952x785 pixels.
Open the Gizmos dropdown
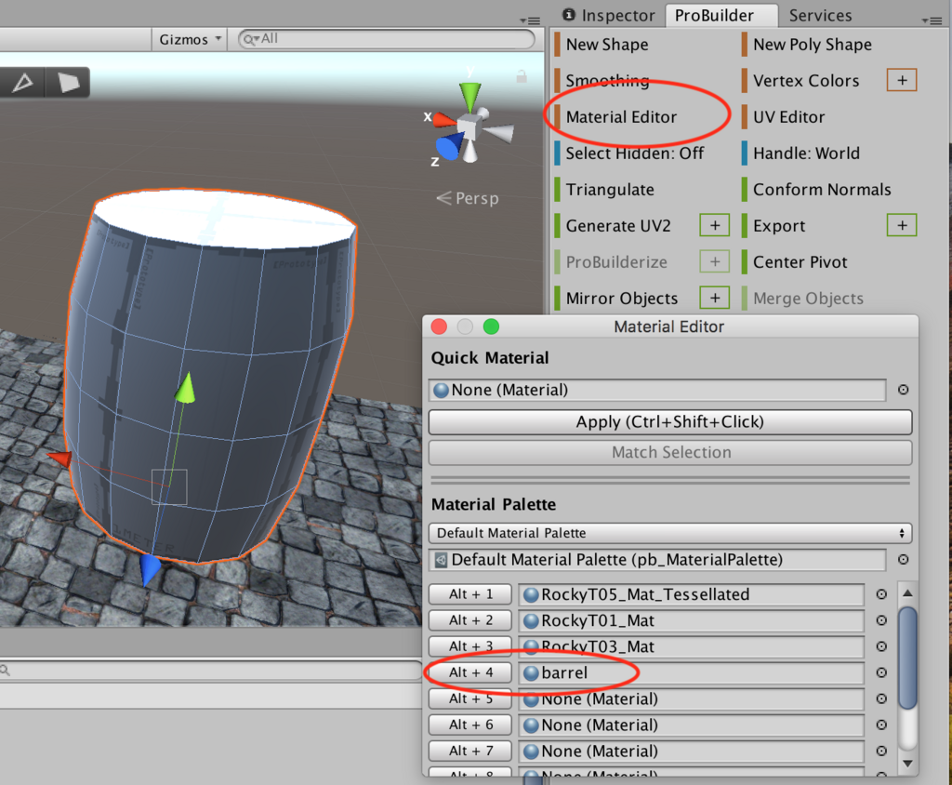pos(189,39)
